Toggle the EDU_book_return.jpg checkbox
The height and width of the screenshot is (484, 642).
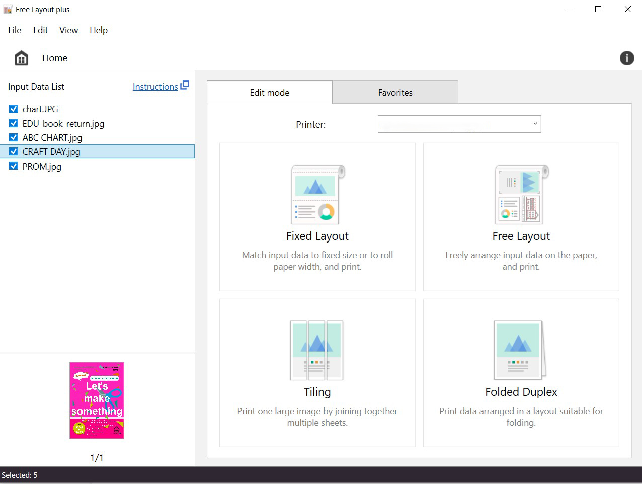pyautogui.click(x=14, y=123)
